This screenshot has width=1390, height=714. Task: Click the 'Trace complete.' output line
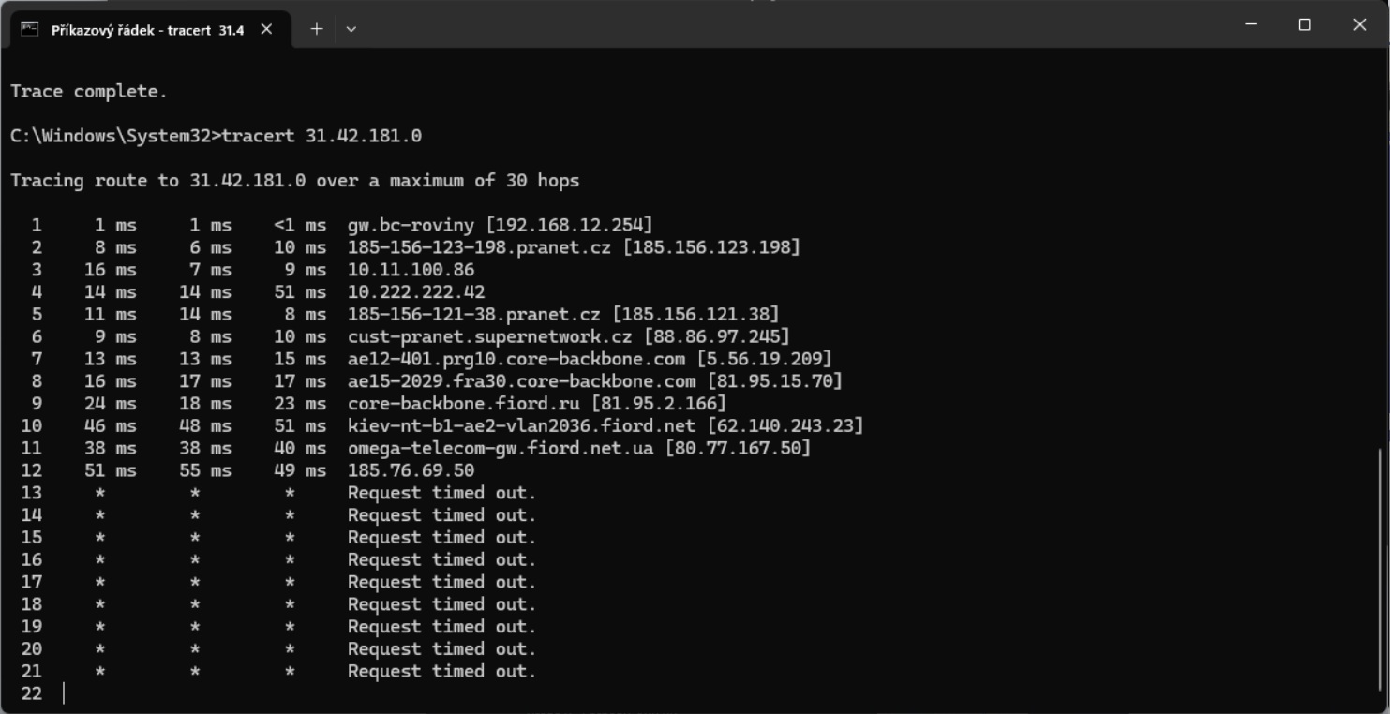point(89,91)
